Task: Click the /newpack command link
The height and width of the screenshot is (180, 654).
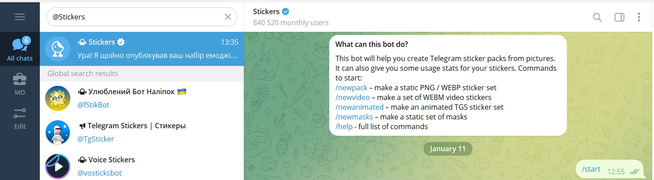Action: [351, 88]
